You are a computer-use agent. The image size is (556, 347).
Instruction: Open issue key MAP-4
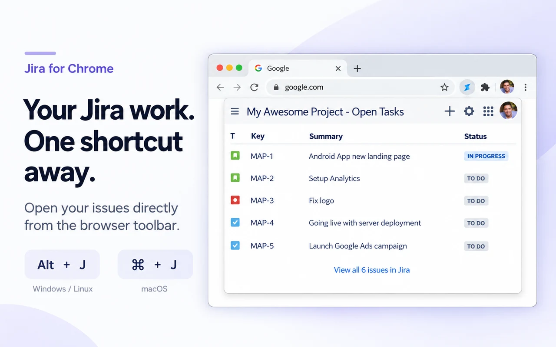pyautogui.click(x=262, y=223)
